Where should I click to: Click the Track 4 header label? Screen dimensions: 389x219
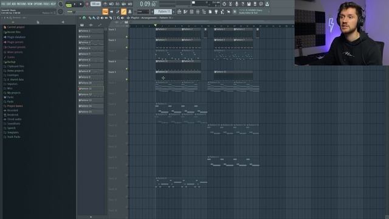(112, 61)
